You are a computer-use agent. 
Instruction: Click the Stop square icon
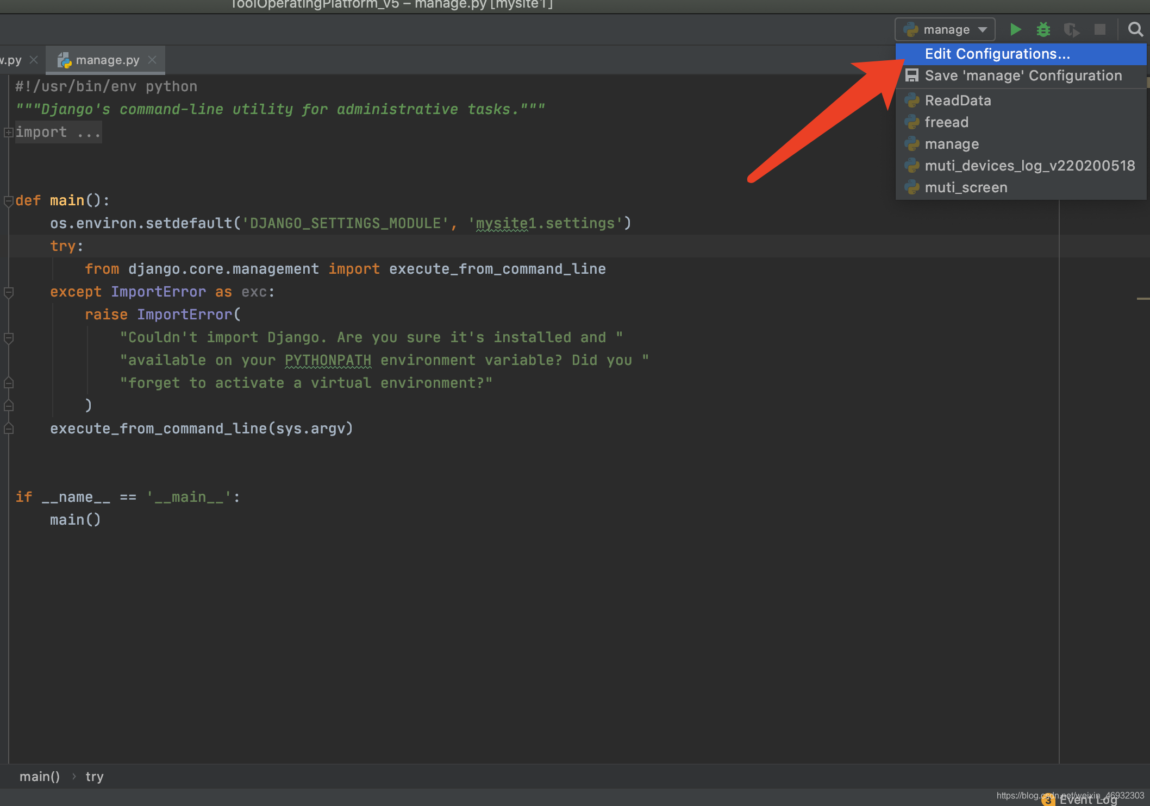1099,29
